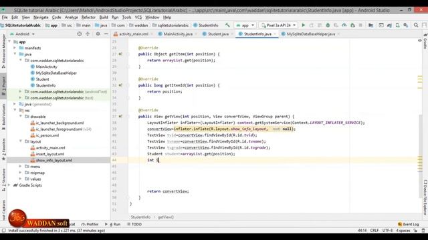Click UTF-8 encoding in status bar
This screenshot has height=240, width=428.
pos(387,231)
